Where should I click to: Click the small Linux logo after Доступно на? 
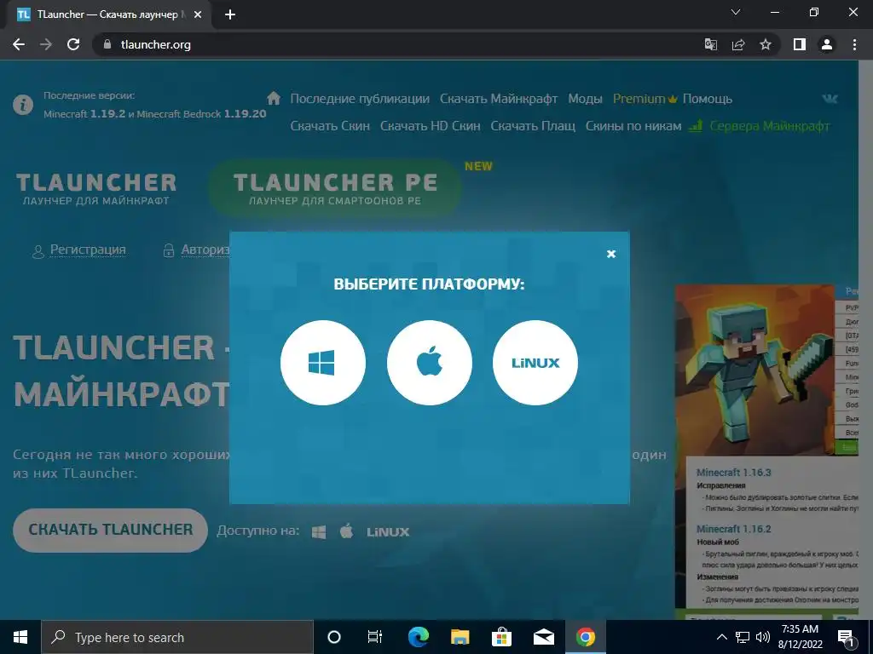pyautogui.click(x=388, y=532)
